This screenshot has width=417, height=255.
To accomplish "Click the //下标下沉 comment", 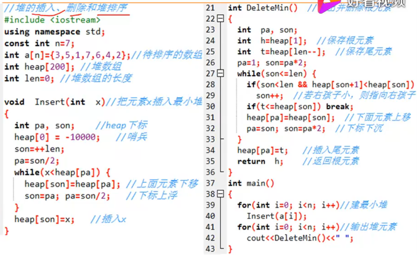I will click(x=359, y=128).
